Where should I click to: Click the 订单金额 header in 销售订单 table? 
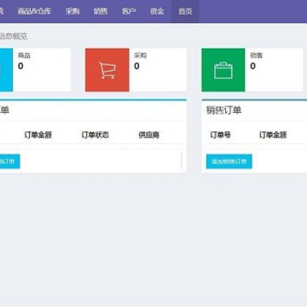coord(273,135)
